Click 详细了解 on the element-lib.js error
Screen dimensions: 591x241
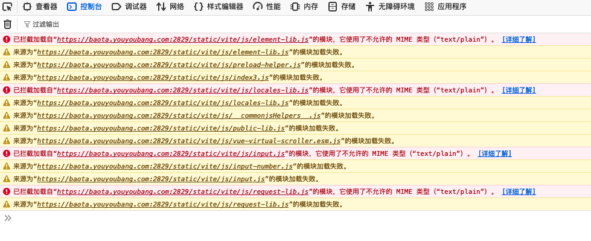(x=519, y=40)
